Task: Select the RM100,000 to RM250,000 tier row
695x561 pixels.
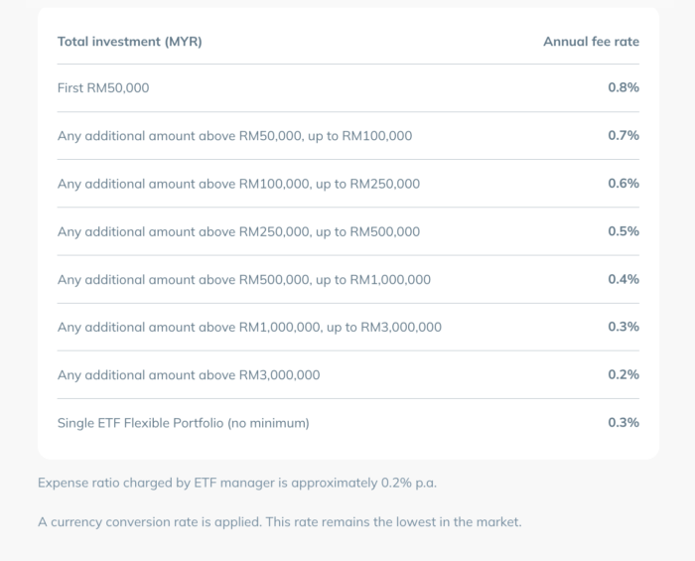Action: click(x=238, y=184)
